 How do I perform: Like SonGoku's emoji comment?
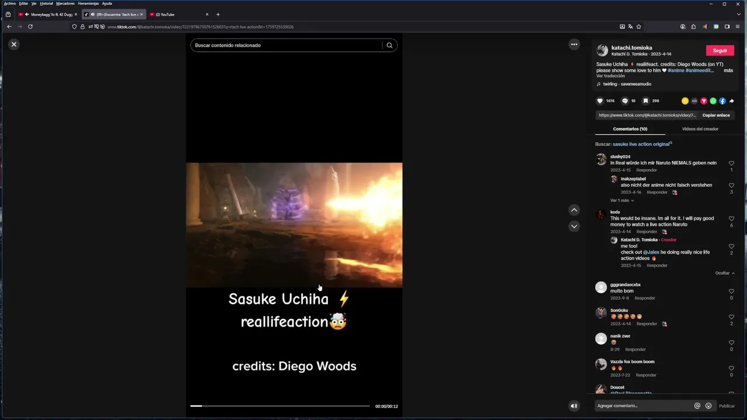pos(731,317)
